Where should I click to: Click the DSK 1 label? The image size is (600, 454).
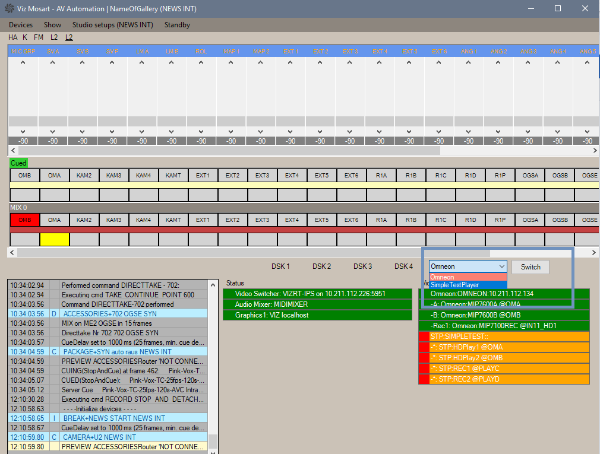coord(280,266)
